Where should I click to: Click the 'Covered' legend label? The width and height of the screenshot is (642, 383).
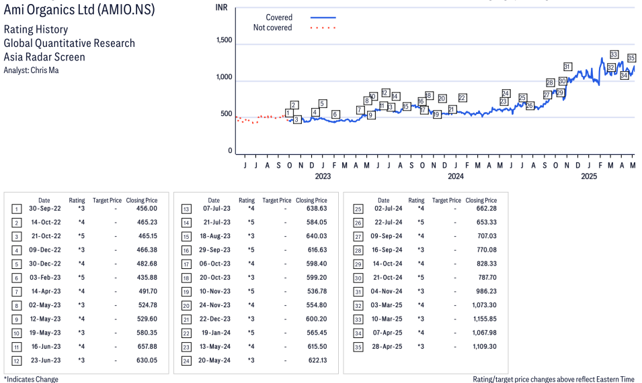[279, 17]
